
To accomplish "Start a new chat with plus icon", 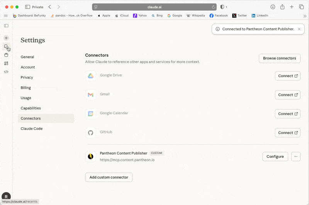I will tap(6, 38).
